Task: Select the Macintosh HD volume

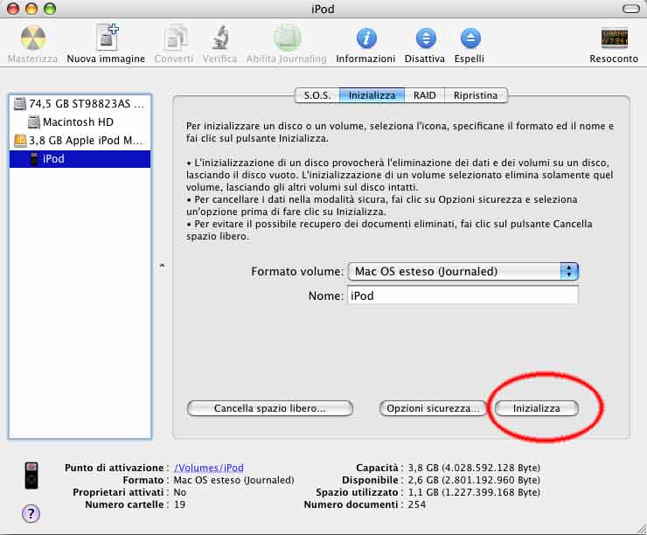Action: (80, 122)
